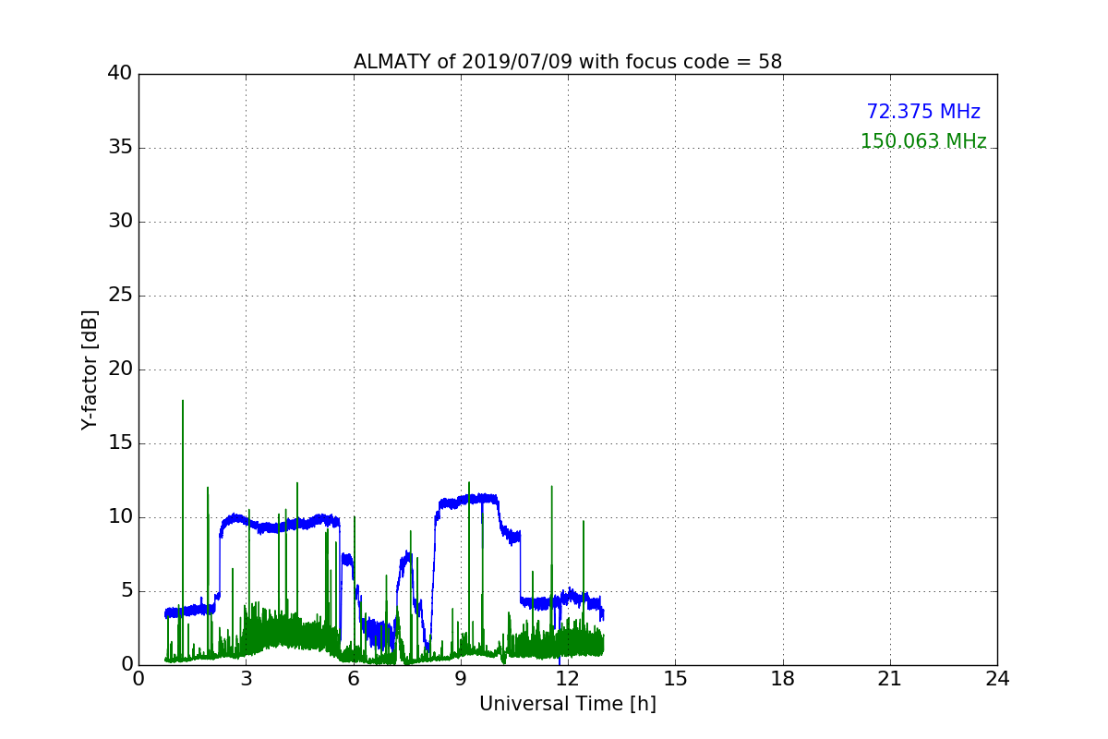Image resolution: width=1108 pixels, height=739 pixels.
Task: Click the y-axis tick label 5
Action: click(x=126, y=591)
